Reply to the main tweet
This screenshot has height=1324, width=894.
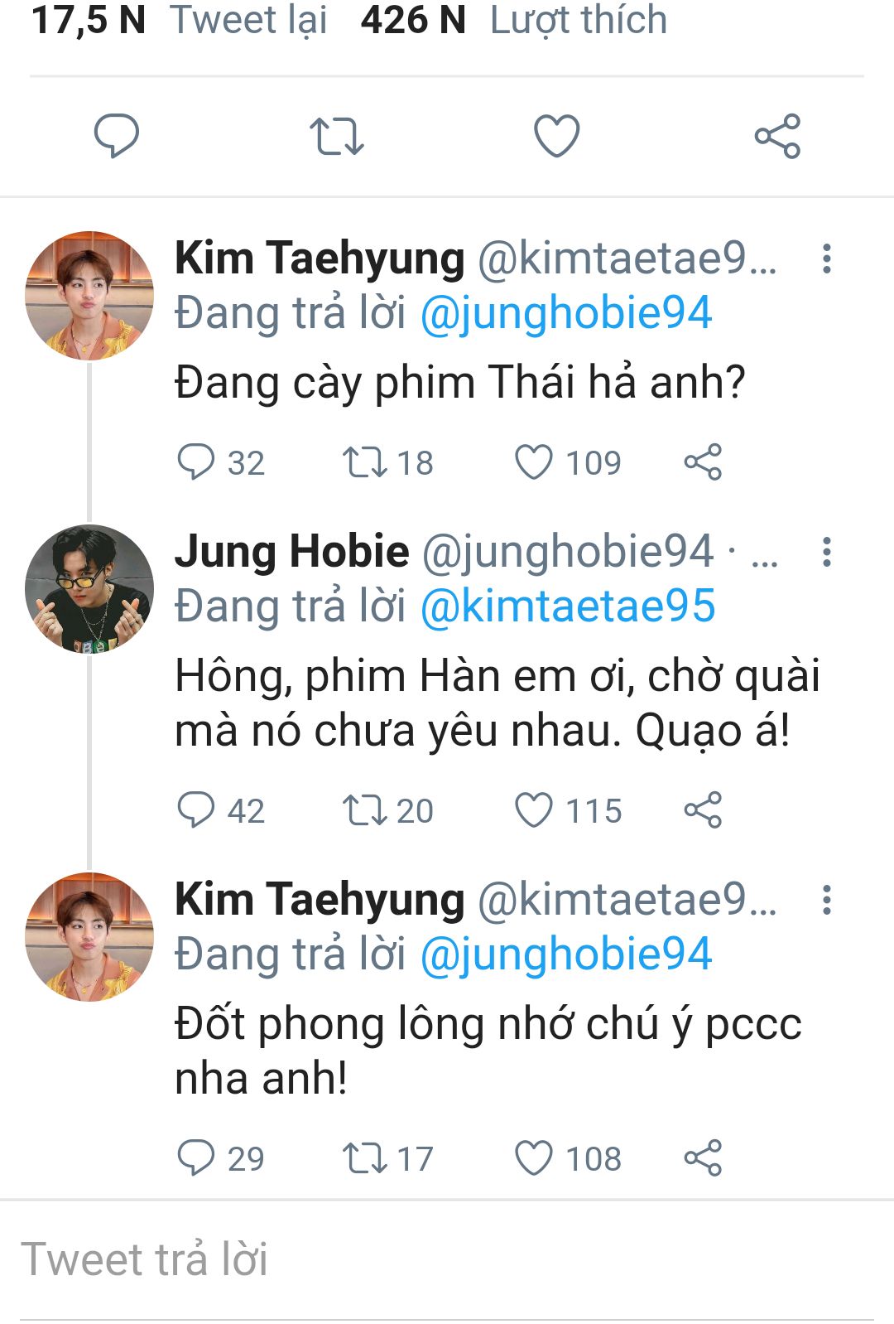click(x=116, y=136)
